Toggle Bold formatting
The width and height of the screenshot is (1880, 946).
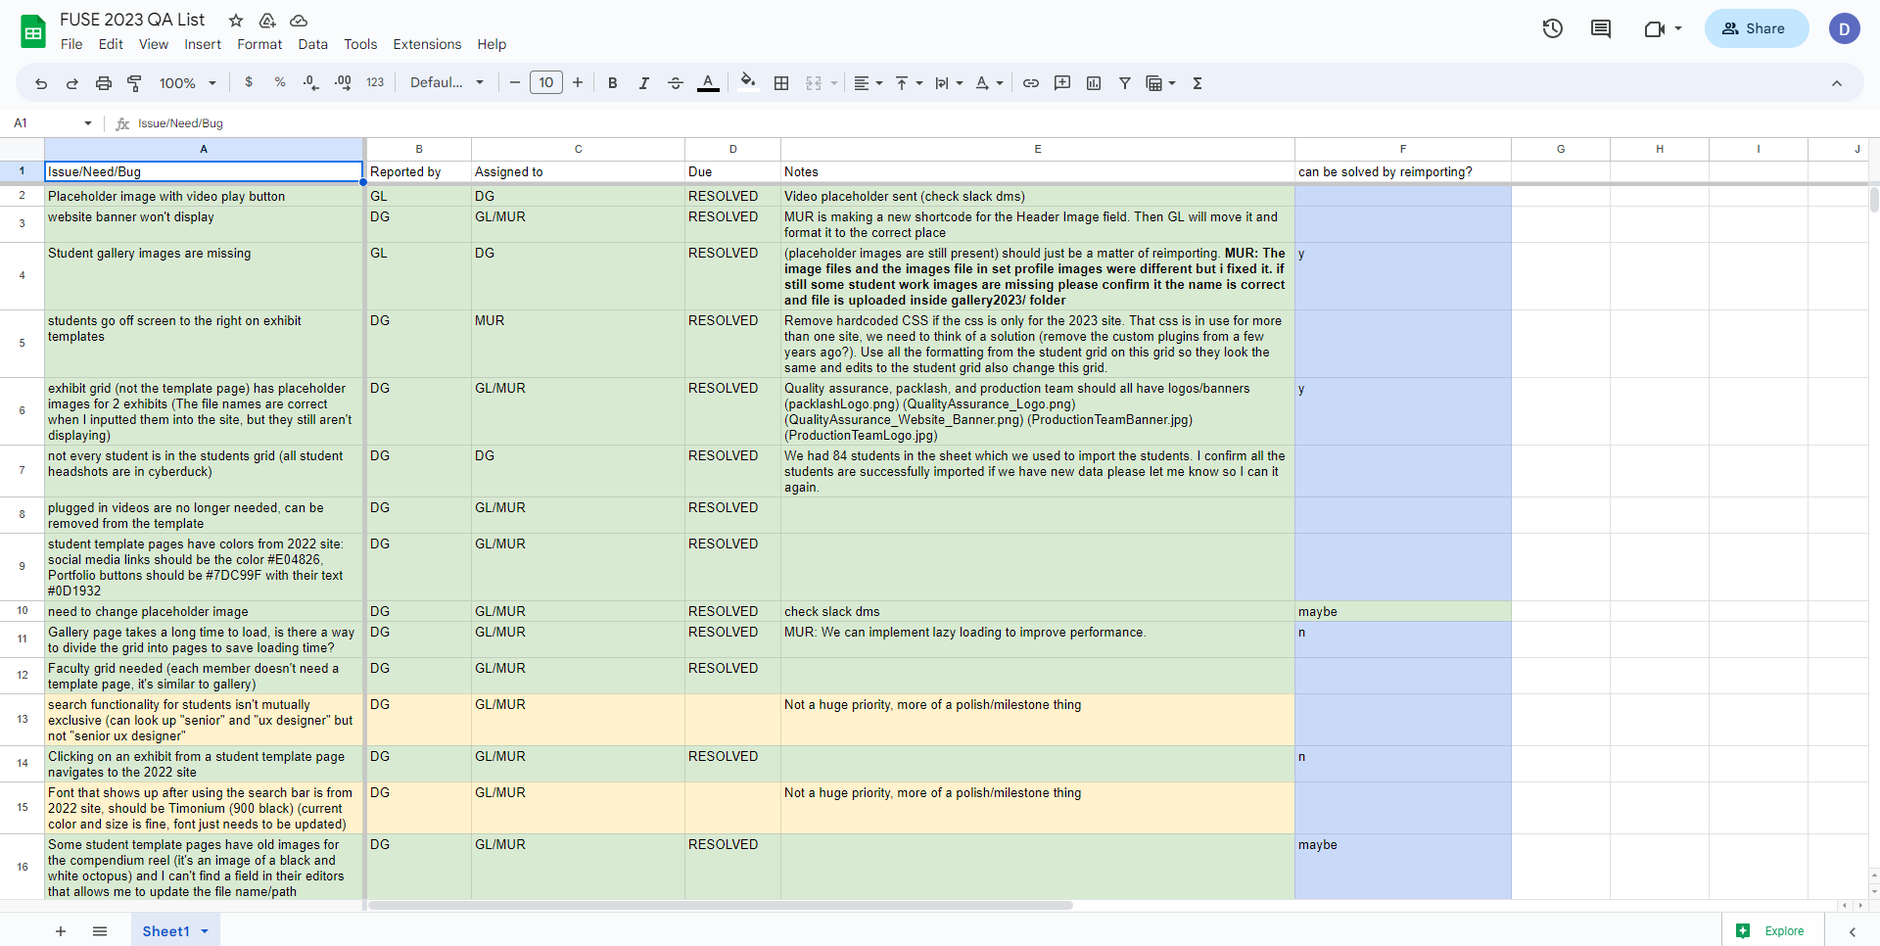click(x=613, y=83)
